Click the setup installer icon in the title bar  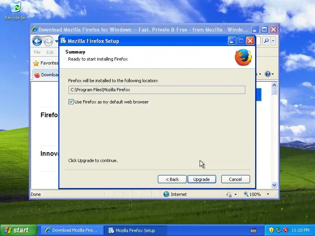63,41
